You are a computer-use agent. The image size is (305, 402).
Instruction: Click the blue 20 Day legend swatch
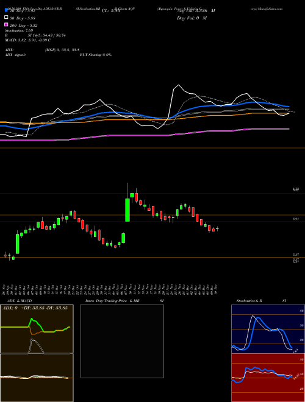[6, 10]
